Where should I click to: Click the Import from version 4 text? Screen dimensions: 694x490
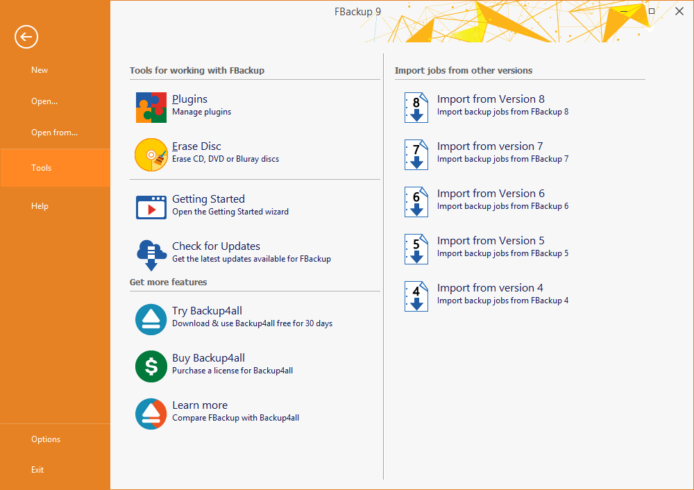click(490, 288)
